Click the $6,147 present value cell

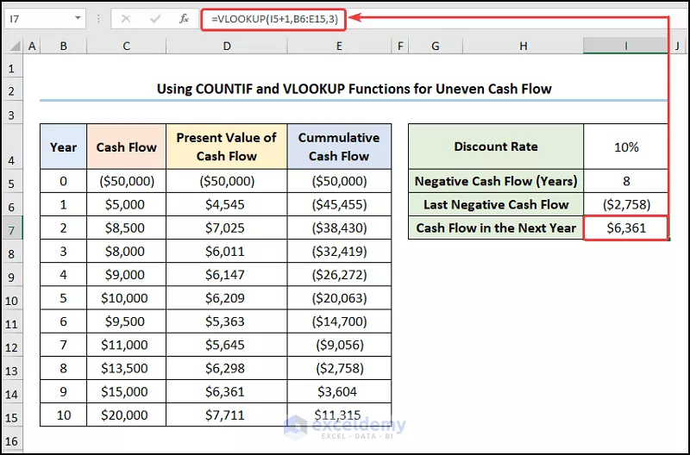pyautogui.click(x=227, y=274)
